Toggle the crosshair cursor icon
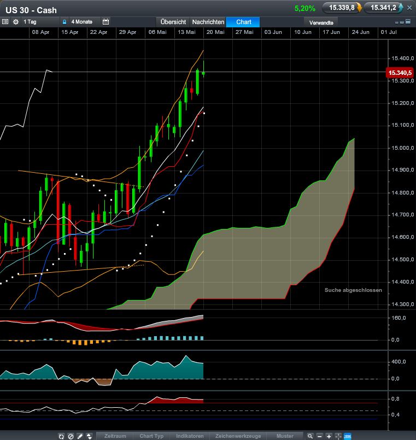The width and height of the screenshot is (416, 440). click(338, 436)
